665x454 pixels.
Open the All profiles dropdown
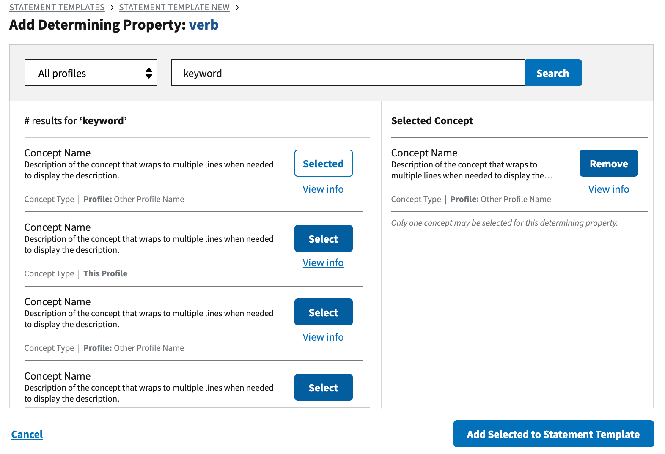point(91,73)
